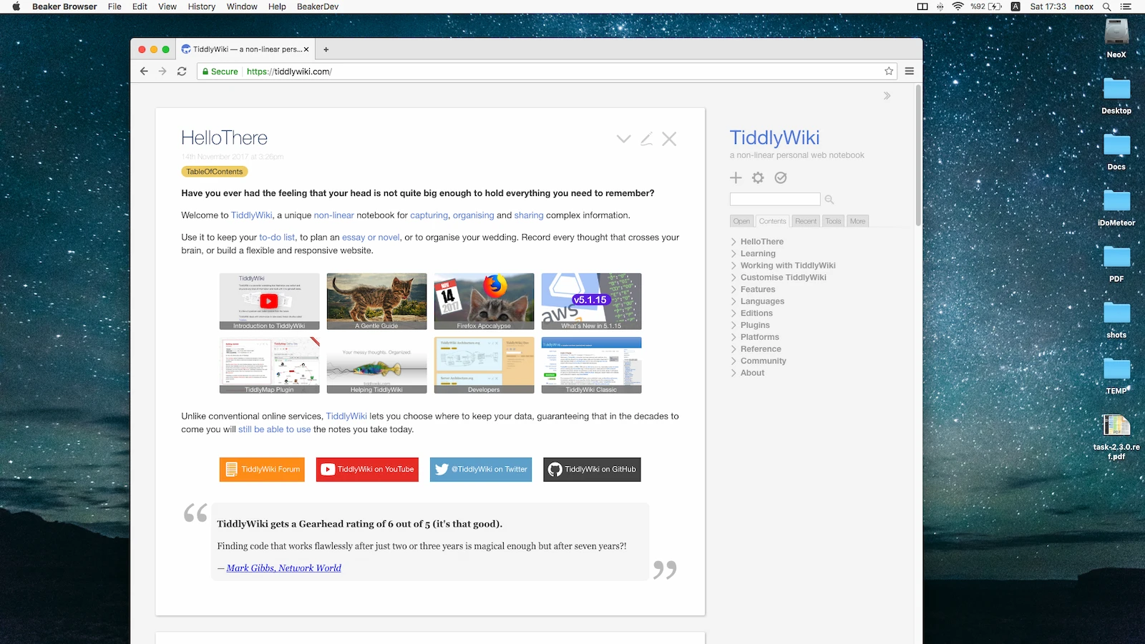Screen dimensions: 1145x644
Task: Open the NeoX drive on desktop
Action: [1116, 39]
